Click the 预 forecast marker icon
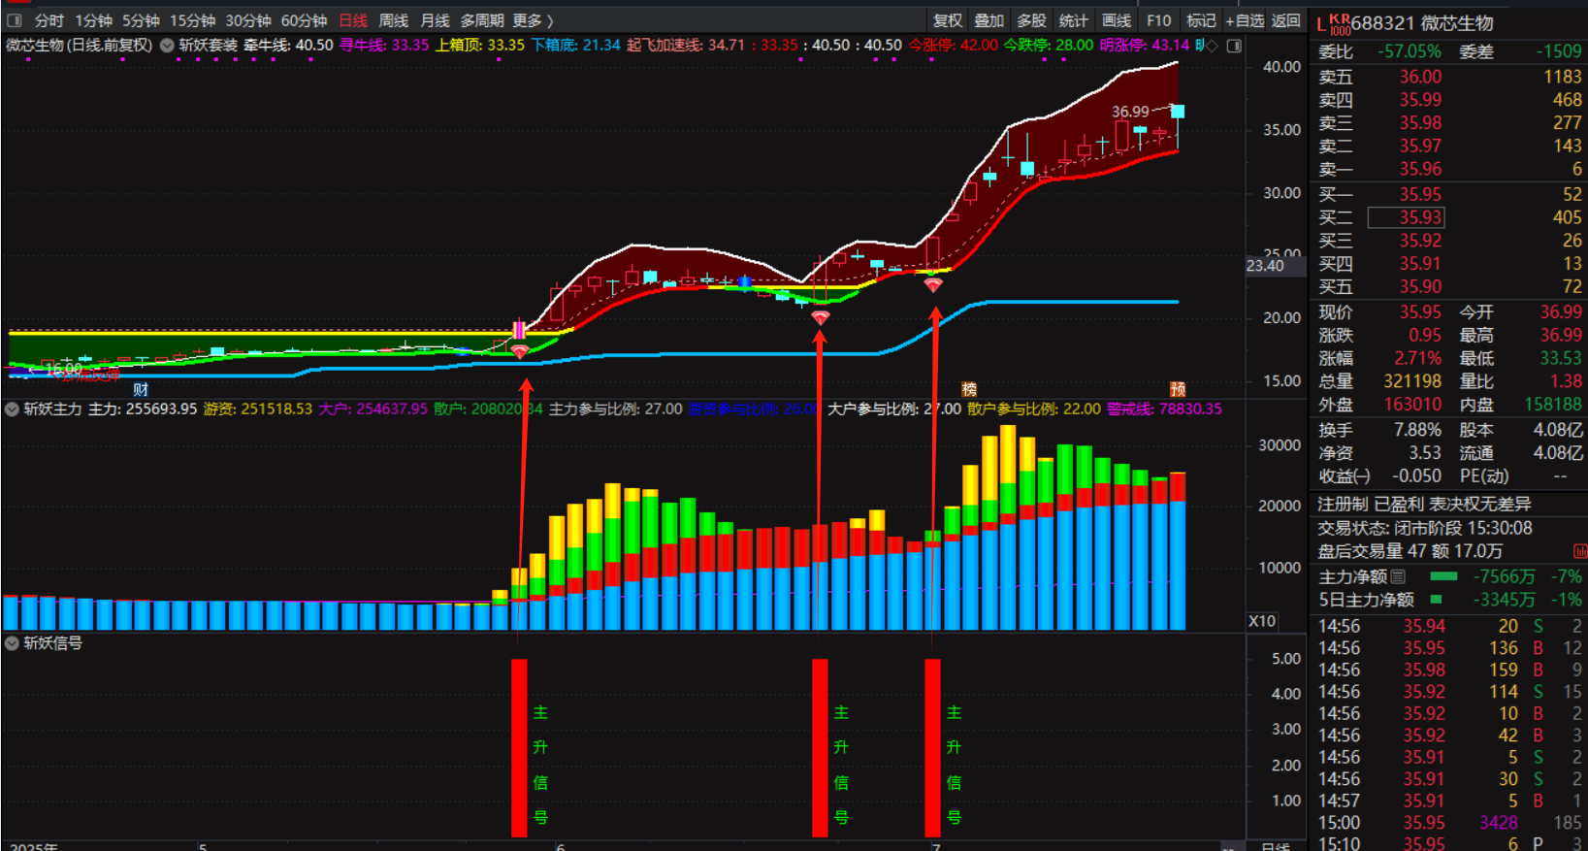 (x=1178, y=389)
